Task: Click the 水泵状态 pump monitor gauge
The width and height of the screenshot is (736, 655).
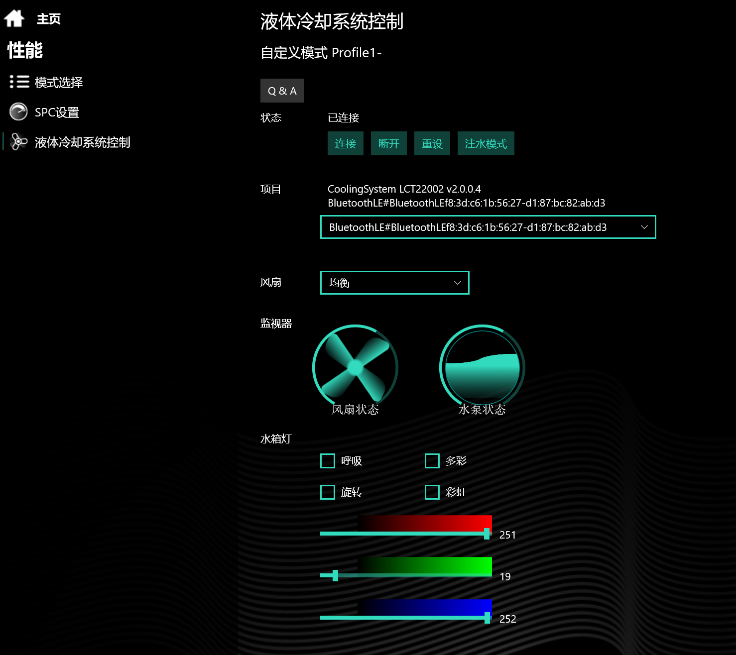Action: pyautogui.click(x=482, y=367)
